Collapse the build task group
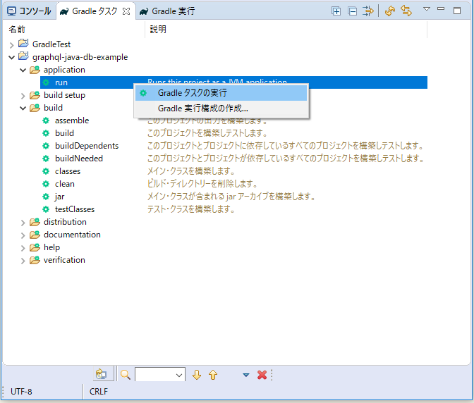 pyautogui.click(x=23, y=108)
